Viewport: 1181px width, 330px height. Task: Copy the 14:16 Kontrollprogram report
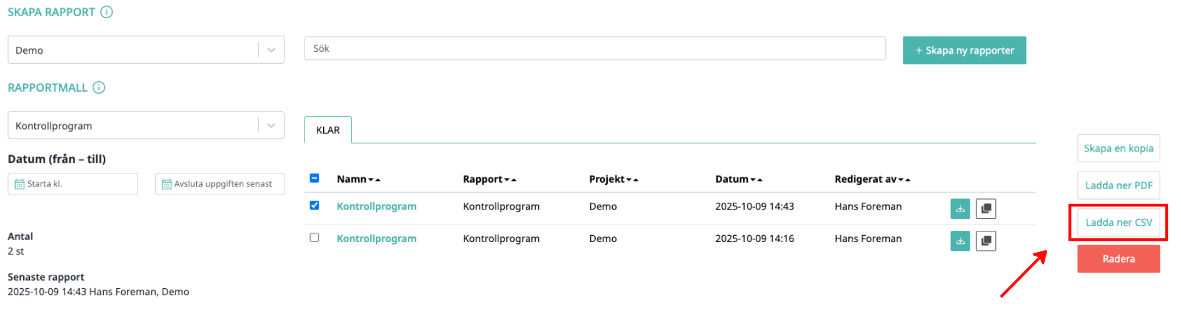tap(985, 241)
